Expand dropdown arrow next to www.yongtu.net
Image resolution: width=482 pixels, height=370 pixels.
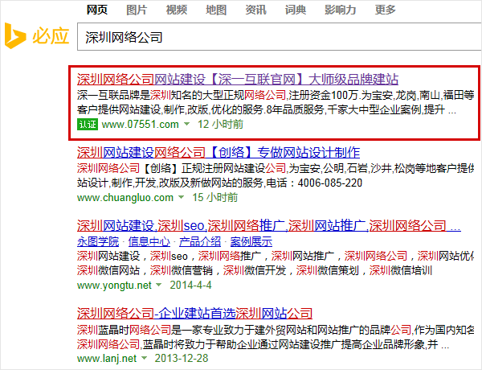(x=158, y=286)
